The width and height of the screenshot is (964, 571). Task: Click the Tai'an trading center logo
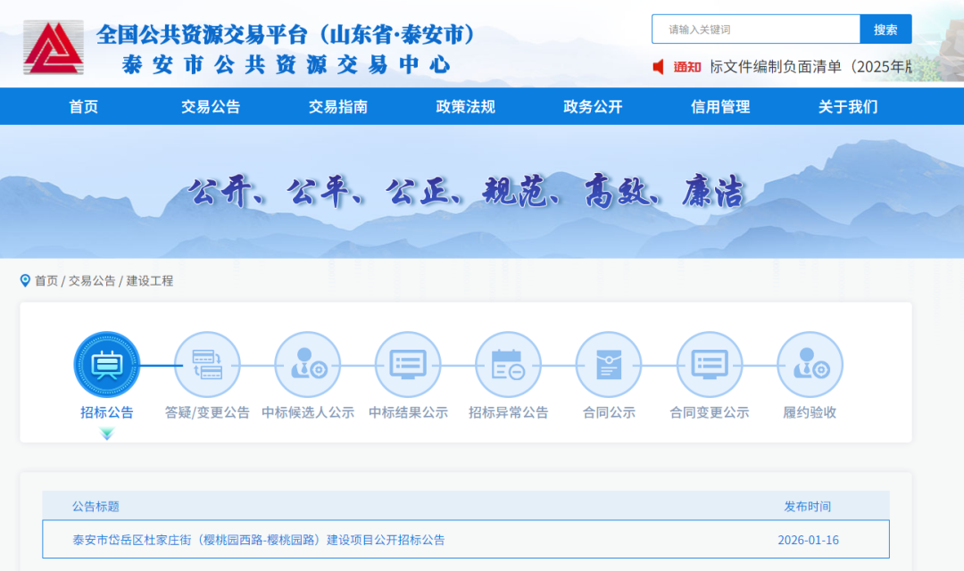tap(54, 47)
